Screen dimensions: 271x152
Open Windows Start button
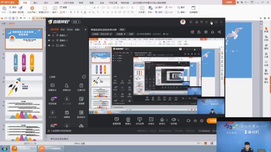[x=4, y=149]
